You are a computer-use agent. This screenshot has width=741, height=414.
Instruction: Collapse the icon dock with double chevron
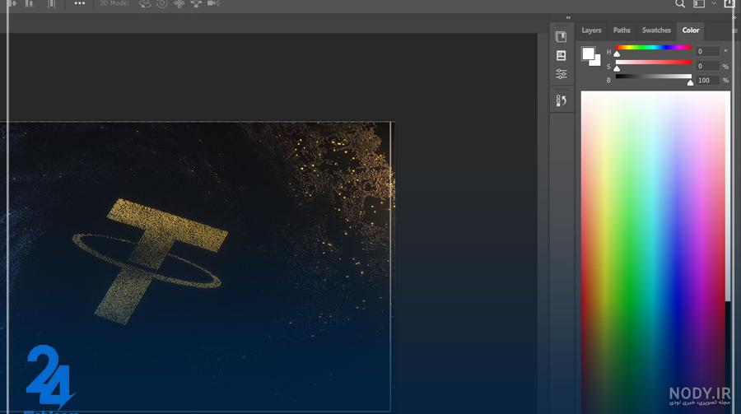[x=568, y=17]
